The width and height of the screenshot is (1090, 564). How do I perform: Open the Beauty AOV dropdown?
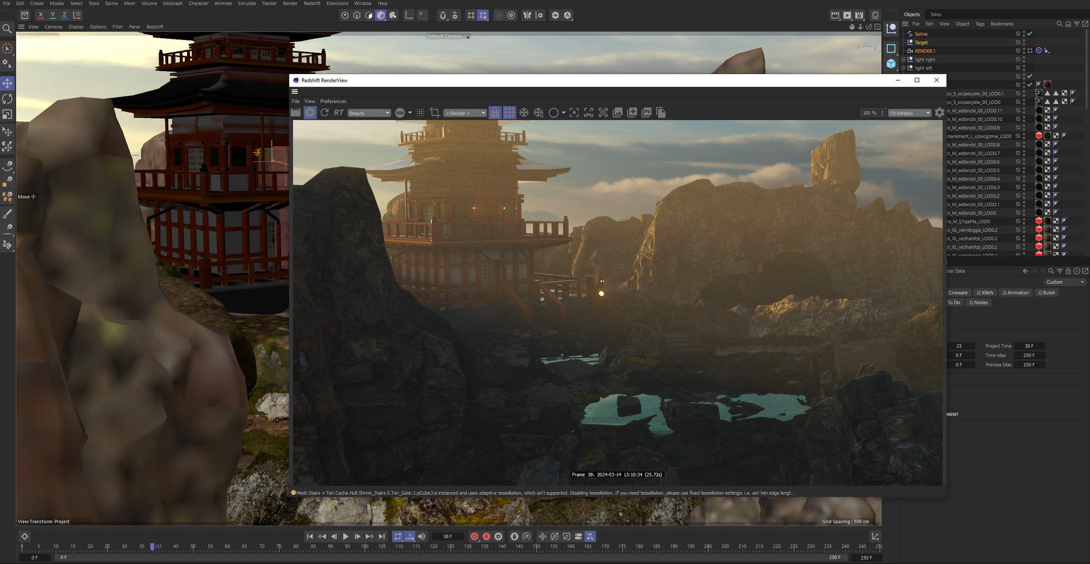369,113
